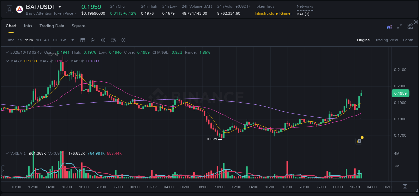The image size is (419, 196).
Task: Collapse the Vol(BAT) indicator row
Action: click(x=7, y=153)
